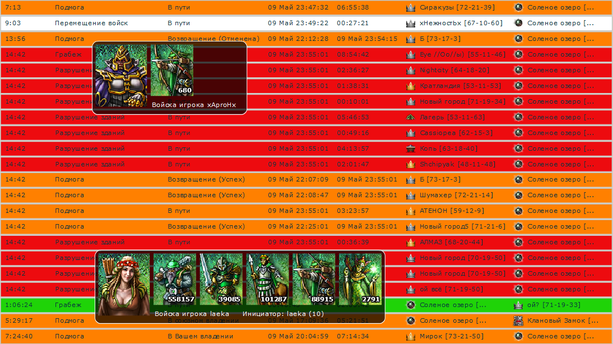Select the spearman unit with 101287 troops
613x344 pixels.
click(267, 279)
